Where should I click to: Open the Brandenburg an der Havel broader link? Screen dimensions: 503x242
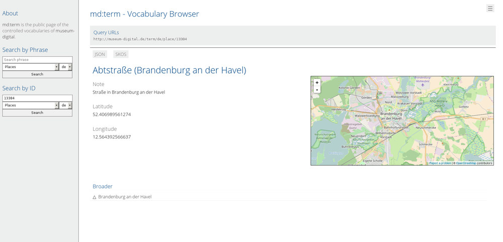[x=125, y=197]
